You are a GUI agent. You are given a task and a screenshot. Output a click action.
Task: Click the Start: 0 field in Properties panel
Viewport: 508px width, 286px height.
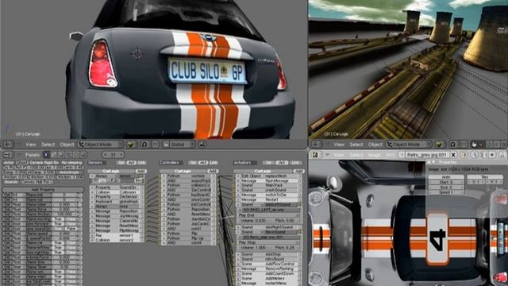coord(446,182)
